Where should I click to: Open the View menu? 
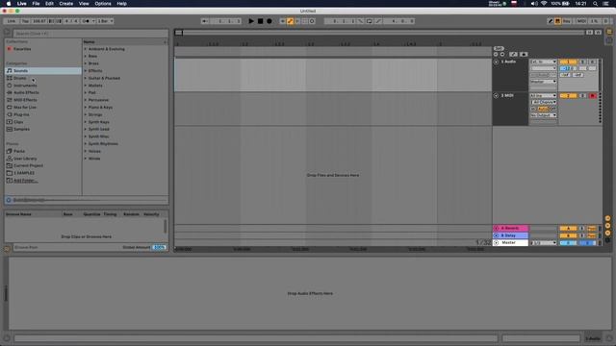point(84,4)
